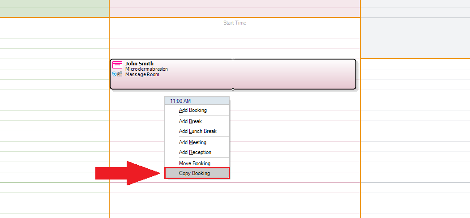Viewport: 470px width, 218px height.
Task: Click the grey shaded area in the right column
Action: (x=415, y=38)
